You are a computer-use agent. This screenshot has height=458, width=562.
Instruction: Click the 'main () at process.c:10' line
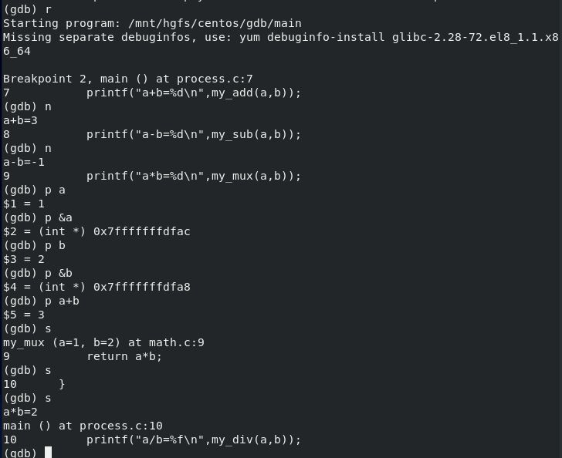click(83, 426)
